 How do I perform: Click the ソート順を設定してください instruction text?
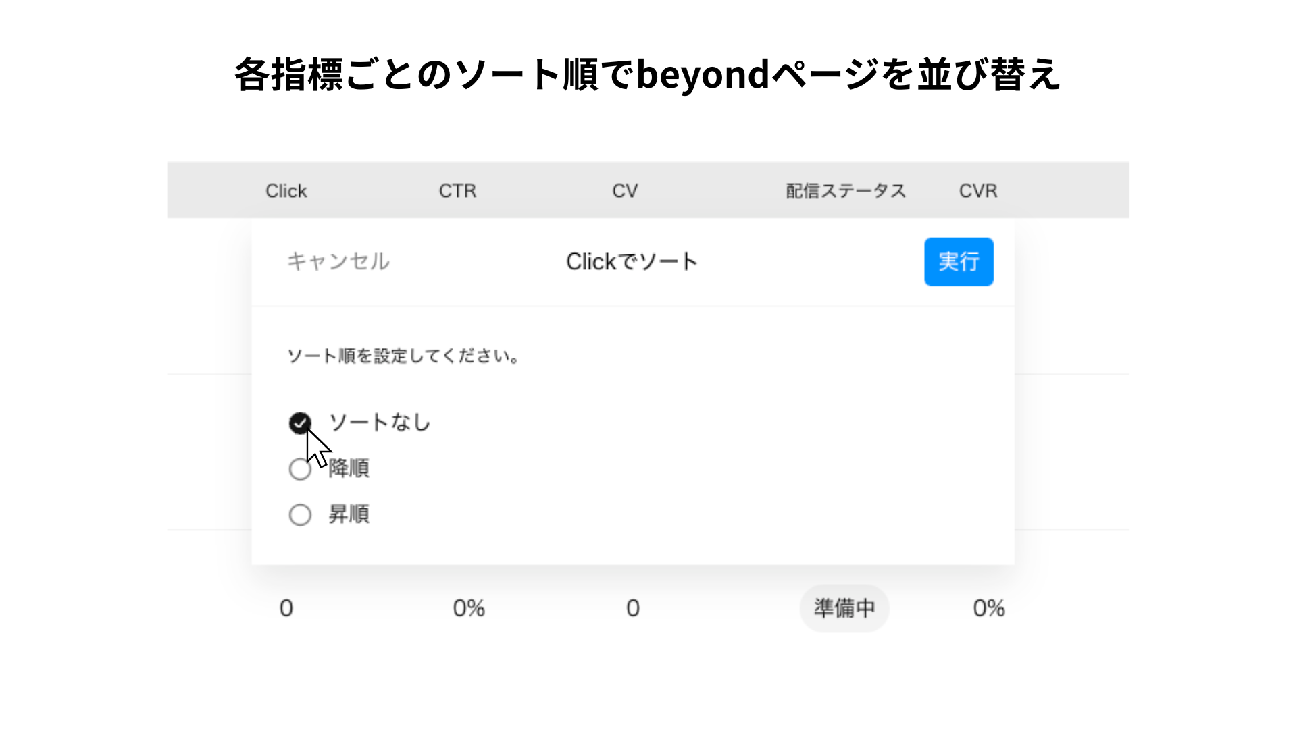403,356
